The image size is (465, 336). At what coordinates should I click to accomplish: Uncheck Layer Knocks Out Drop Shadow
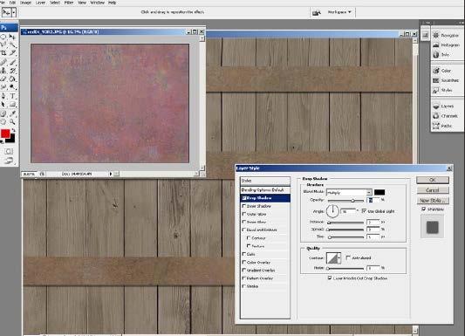point(330,278)
